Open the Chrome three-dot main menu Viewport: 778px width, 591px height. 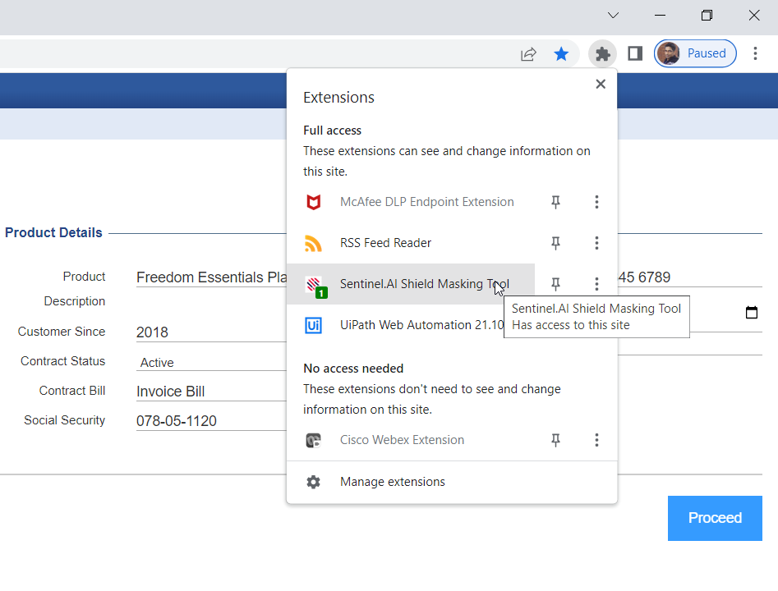pos(755,54)
